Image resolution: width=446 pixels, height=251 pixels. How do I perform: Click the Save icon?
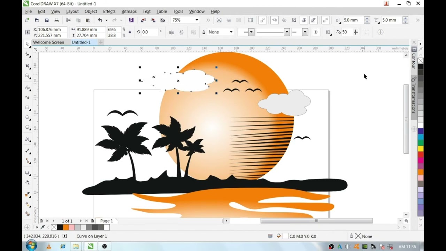coord(47,20)
